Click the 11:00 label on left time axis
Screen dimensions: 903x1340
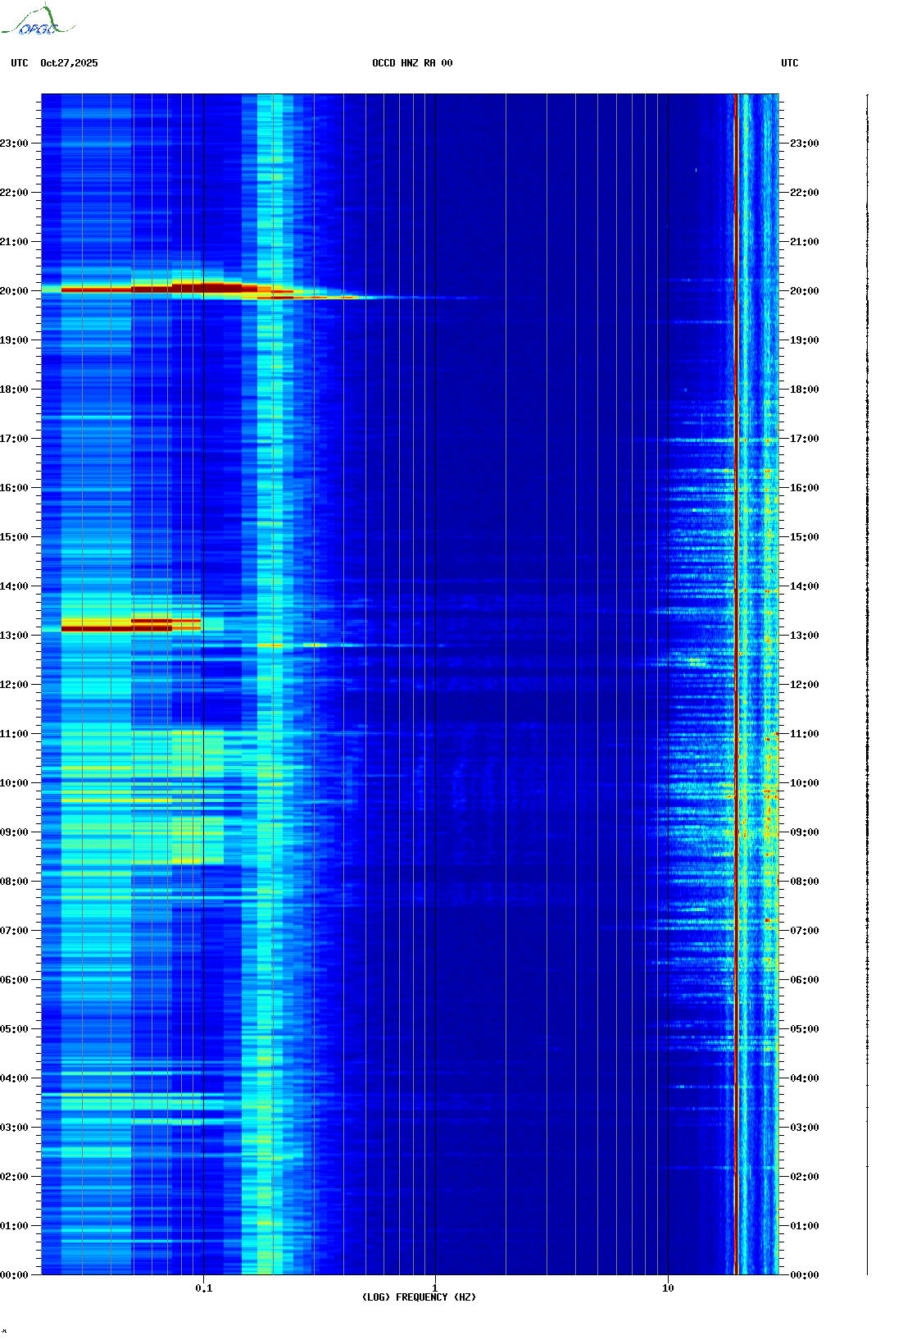click(14, 734)
